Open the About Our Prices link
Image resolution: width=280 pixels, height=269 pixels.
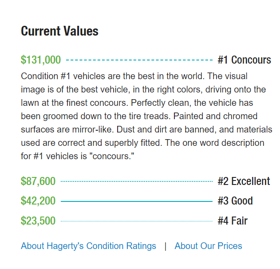coord(208,246)
